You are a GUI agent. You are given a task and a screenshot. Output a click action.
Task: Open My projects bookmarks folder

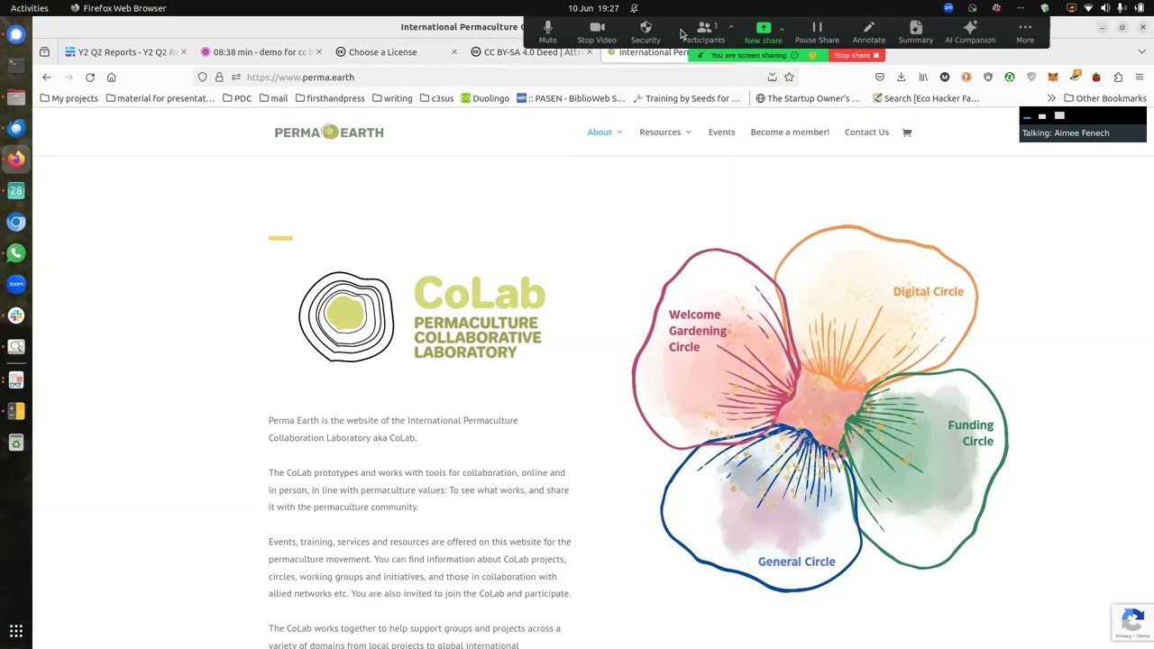tap(69, 98)
